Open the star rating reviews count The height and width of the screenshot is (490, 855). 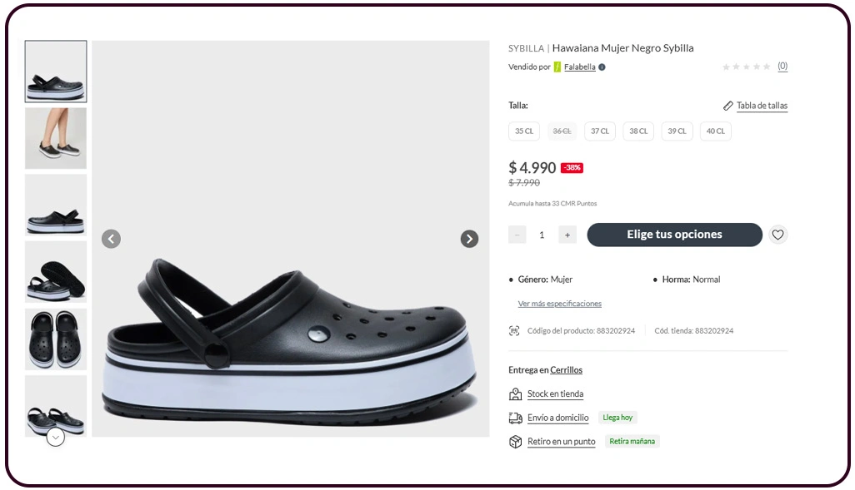pyautogui.click(x=782, y=67)
